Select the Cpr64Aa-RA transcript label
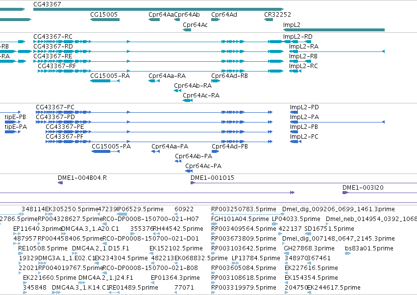417x295 pixels. point(167,76)
